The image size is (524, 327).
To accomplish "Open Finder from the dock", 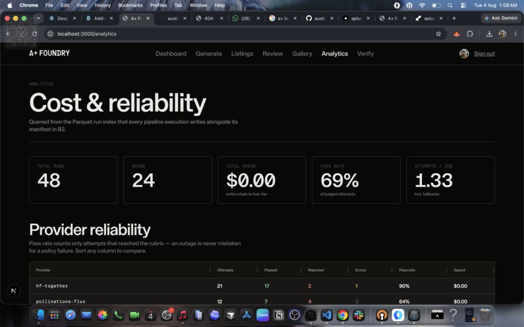I will point(38,315).
